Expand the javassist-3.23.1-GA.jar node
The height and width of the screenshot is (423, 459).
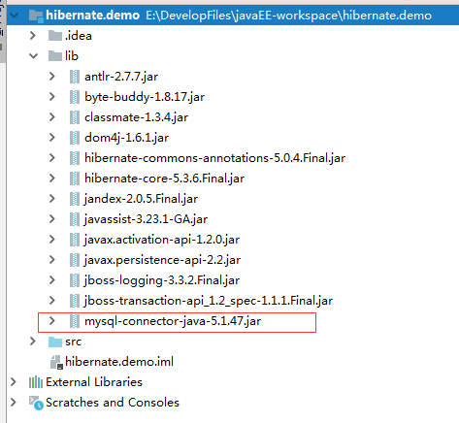[52, 219]
